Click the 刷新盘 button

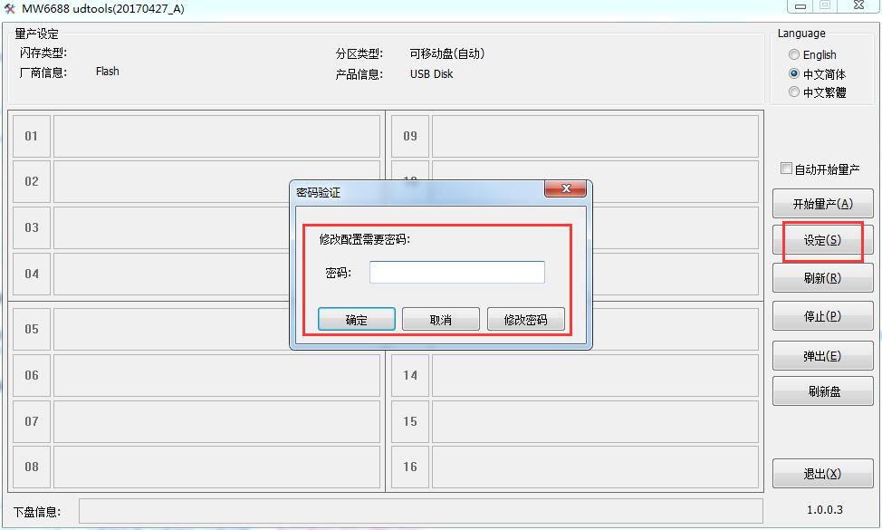822,391
